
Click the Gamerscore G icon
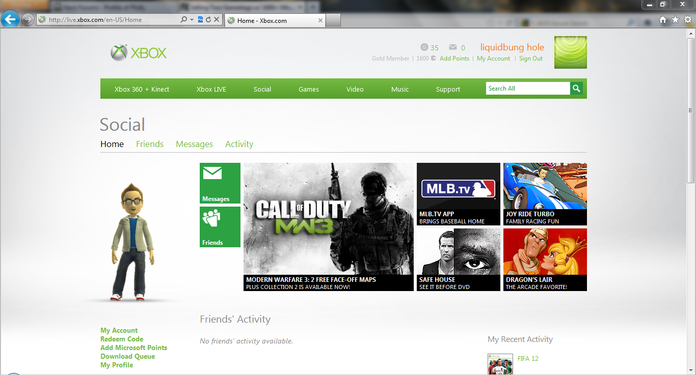click(x=424, y=47)
